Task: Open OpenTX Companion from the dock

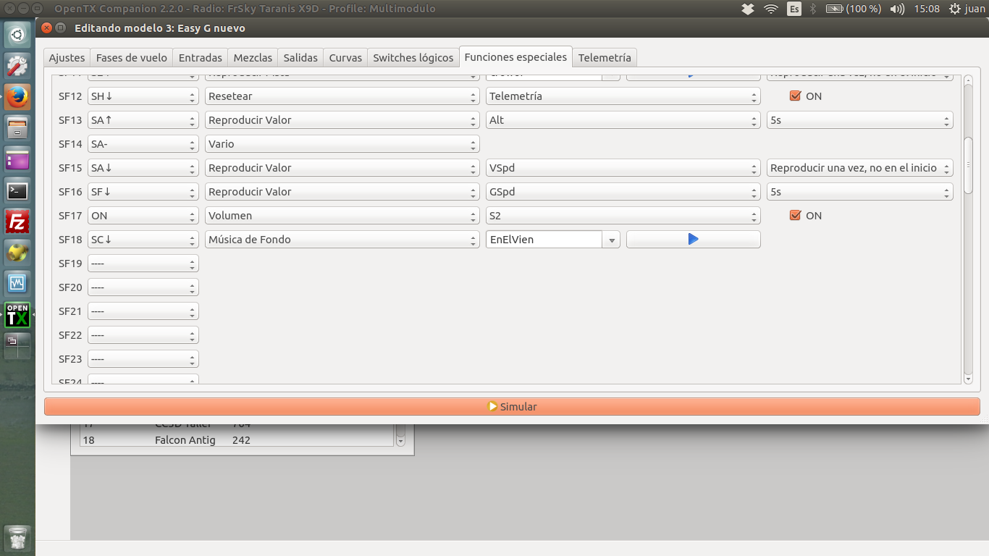Action: [x=17, y=316]
